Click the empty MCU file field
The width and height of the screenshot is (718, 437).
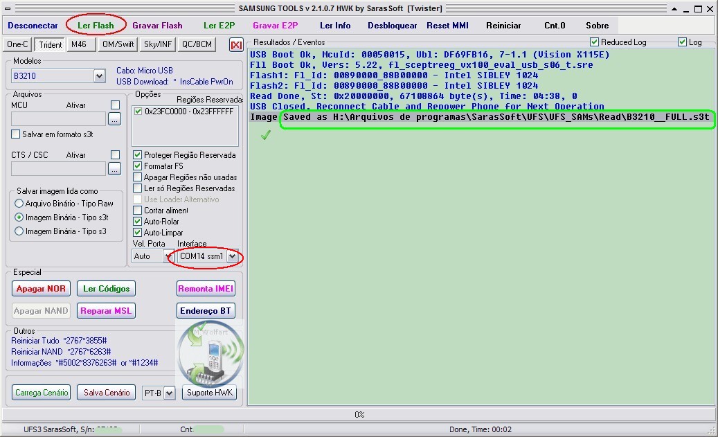58,119
